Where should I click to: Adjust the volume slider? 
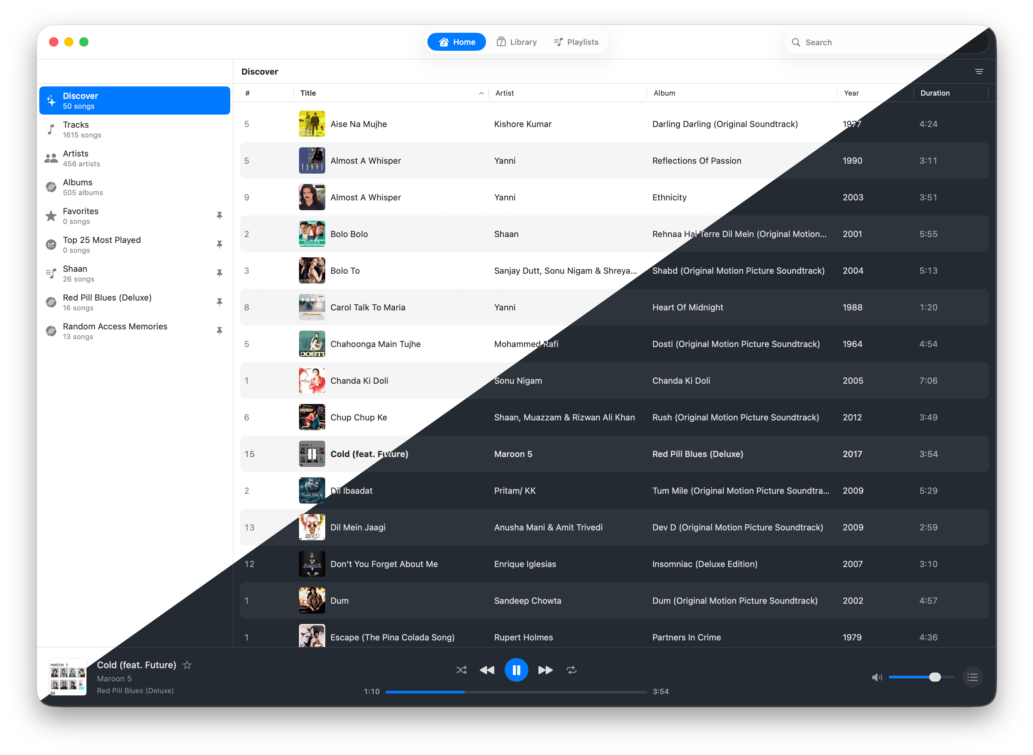pyautogui.click(x=921, y=677)
